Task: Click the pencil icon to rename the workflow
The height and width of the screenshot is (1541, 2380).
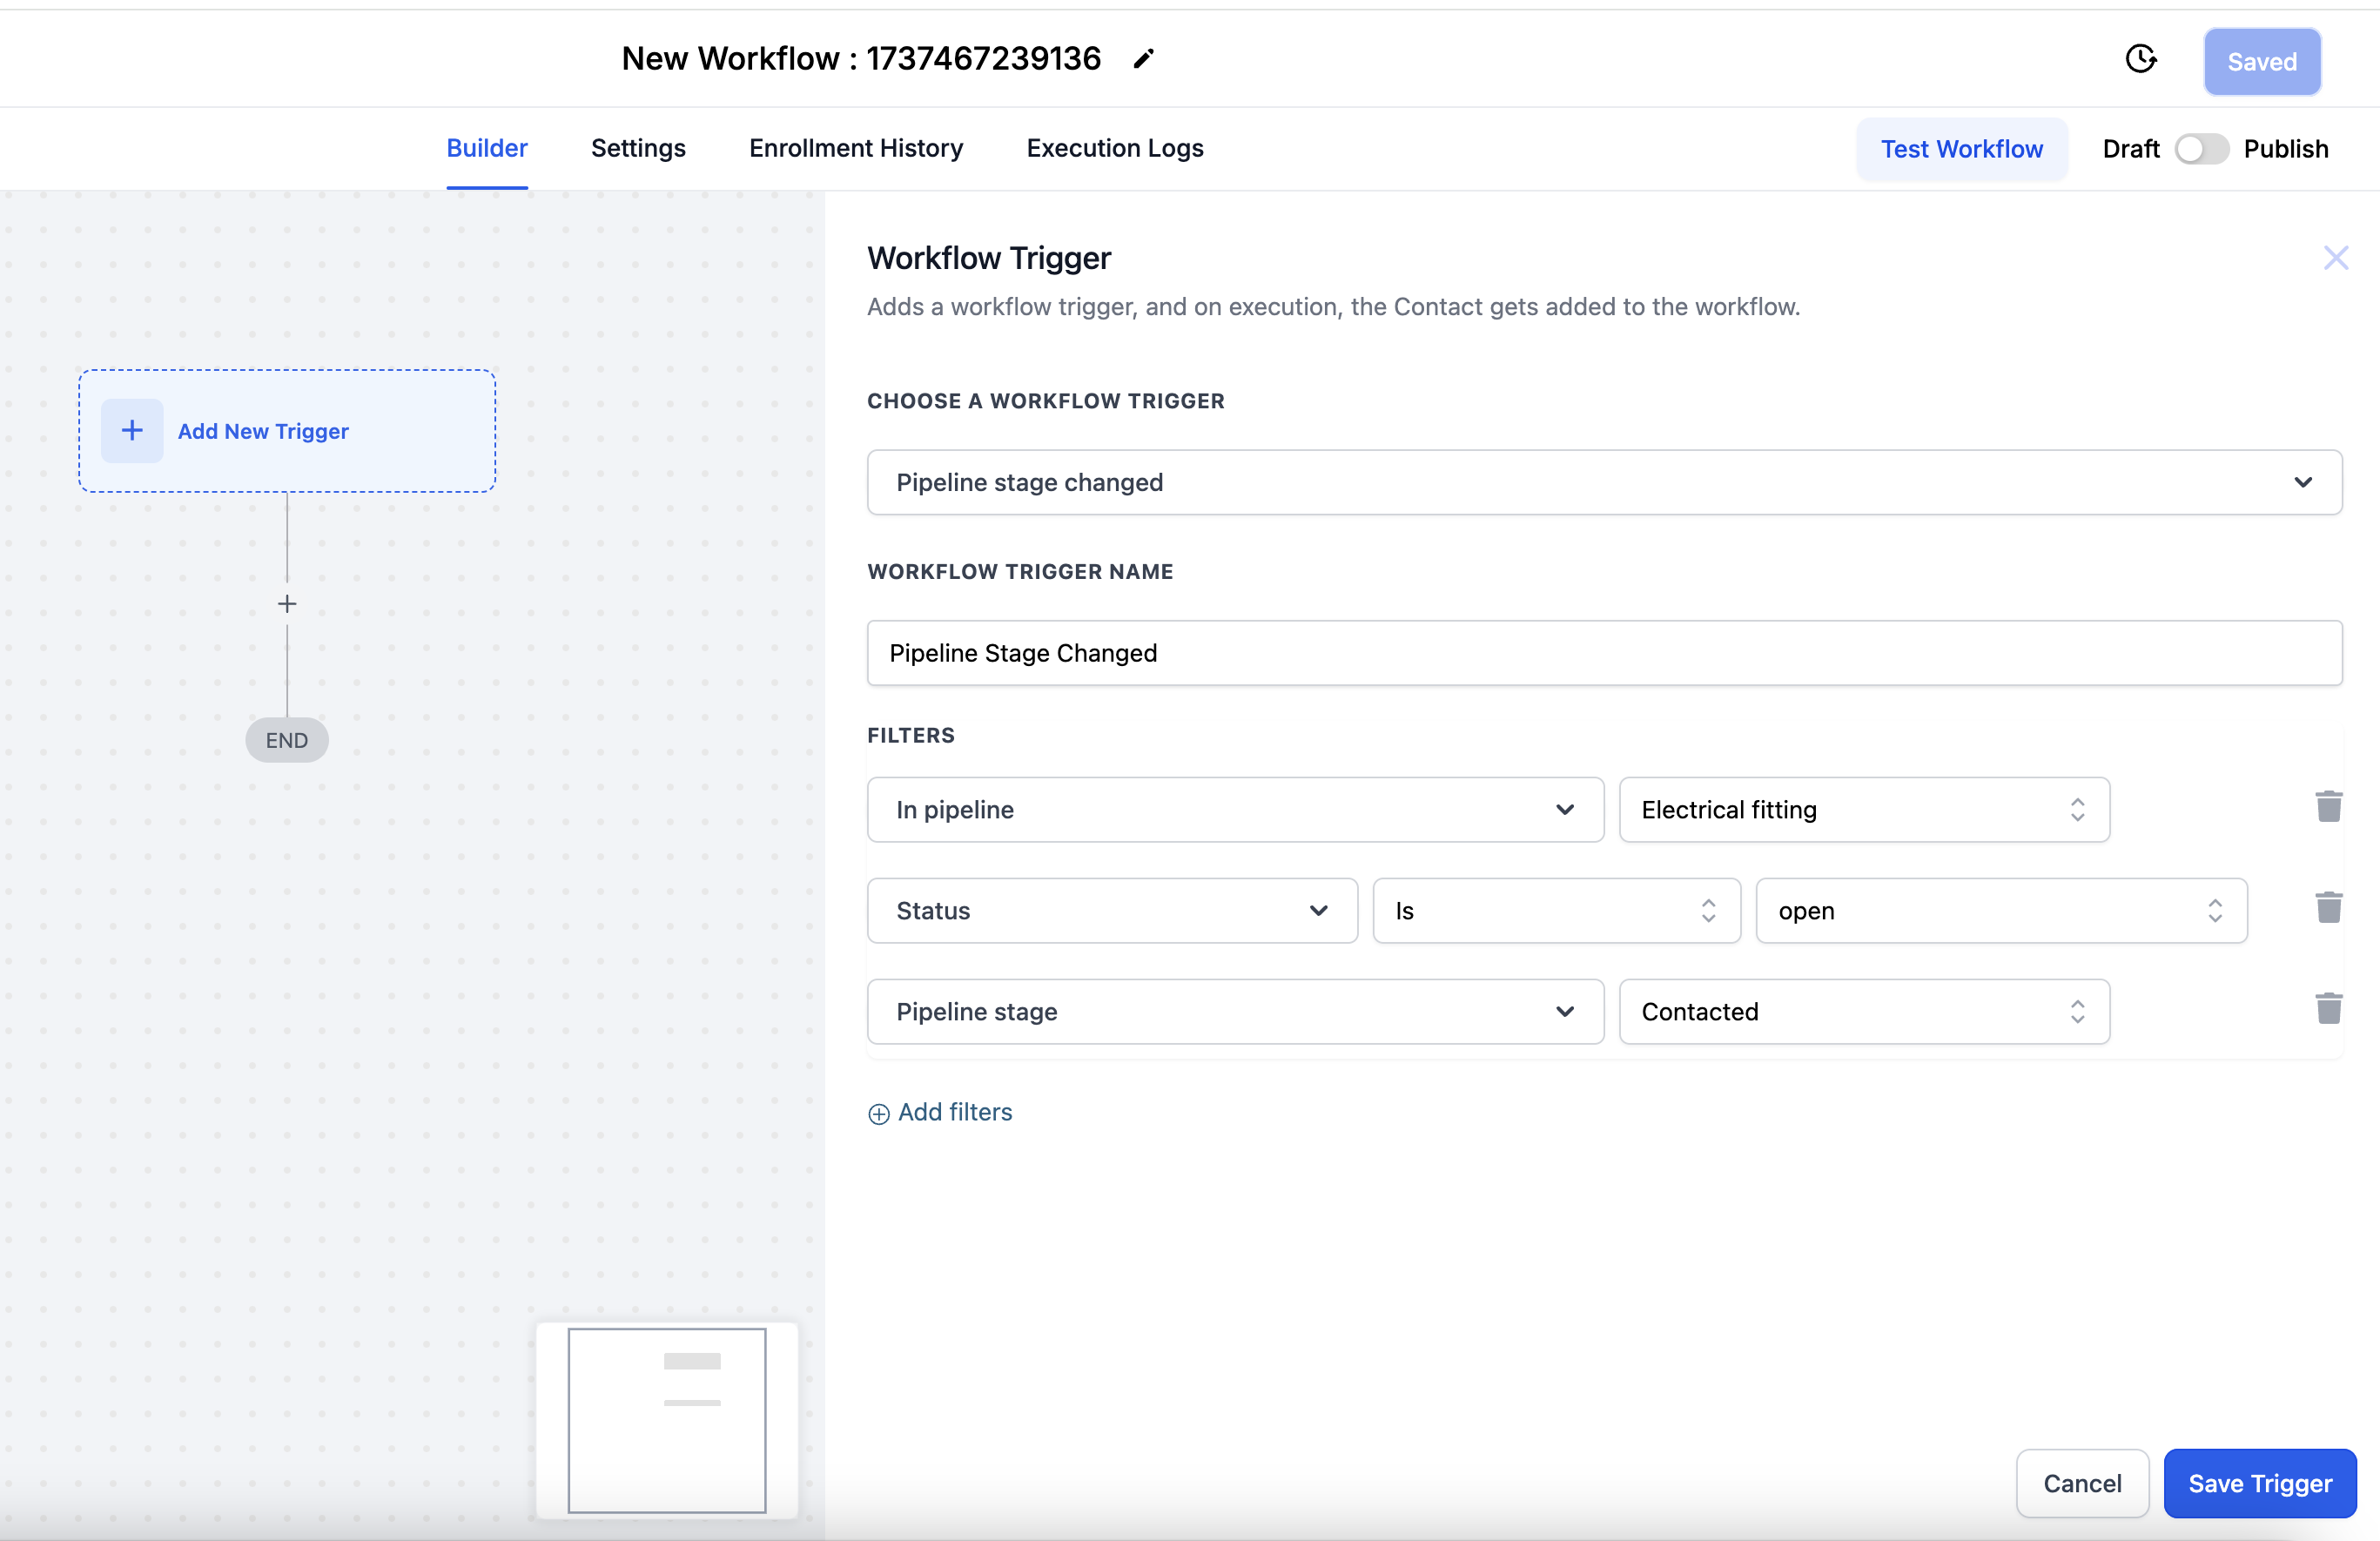Action: (1143, 59)
